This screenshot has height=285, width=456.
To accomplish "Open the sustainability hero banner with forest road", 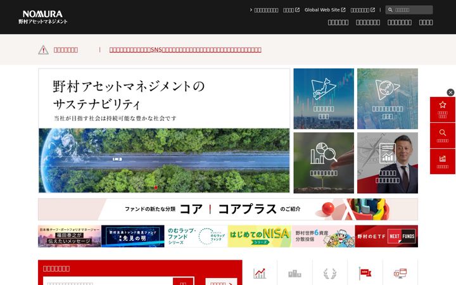I will [x=164, y=130].
